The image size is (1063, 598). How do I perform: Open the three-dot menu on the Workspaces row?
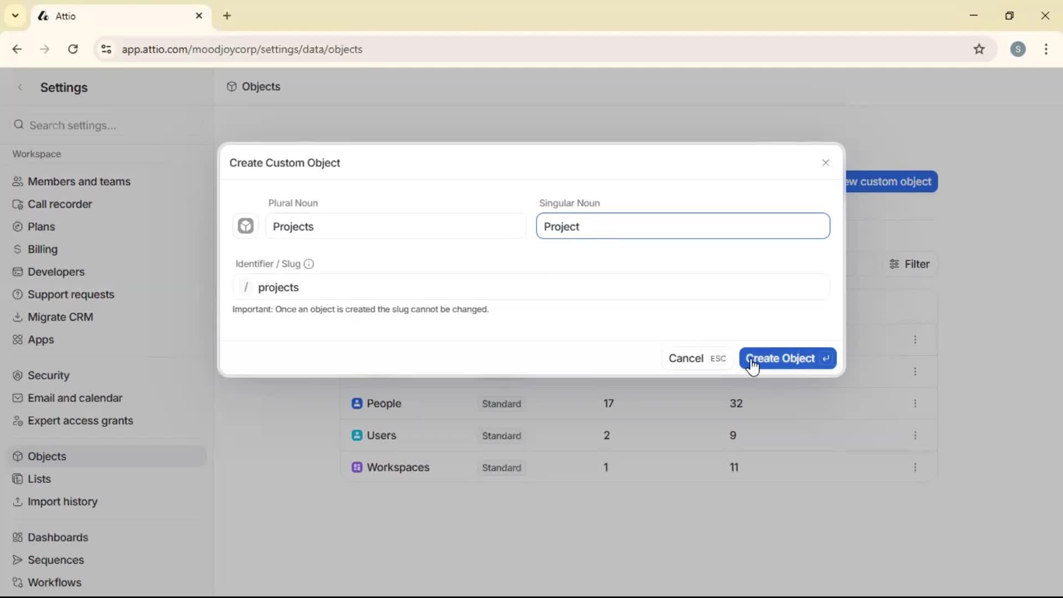(x=916, y=467)
